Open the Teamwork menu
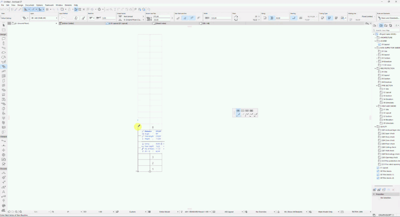400x217 pixels. (49, 5)
